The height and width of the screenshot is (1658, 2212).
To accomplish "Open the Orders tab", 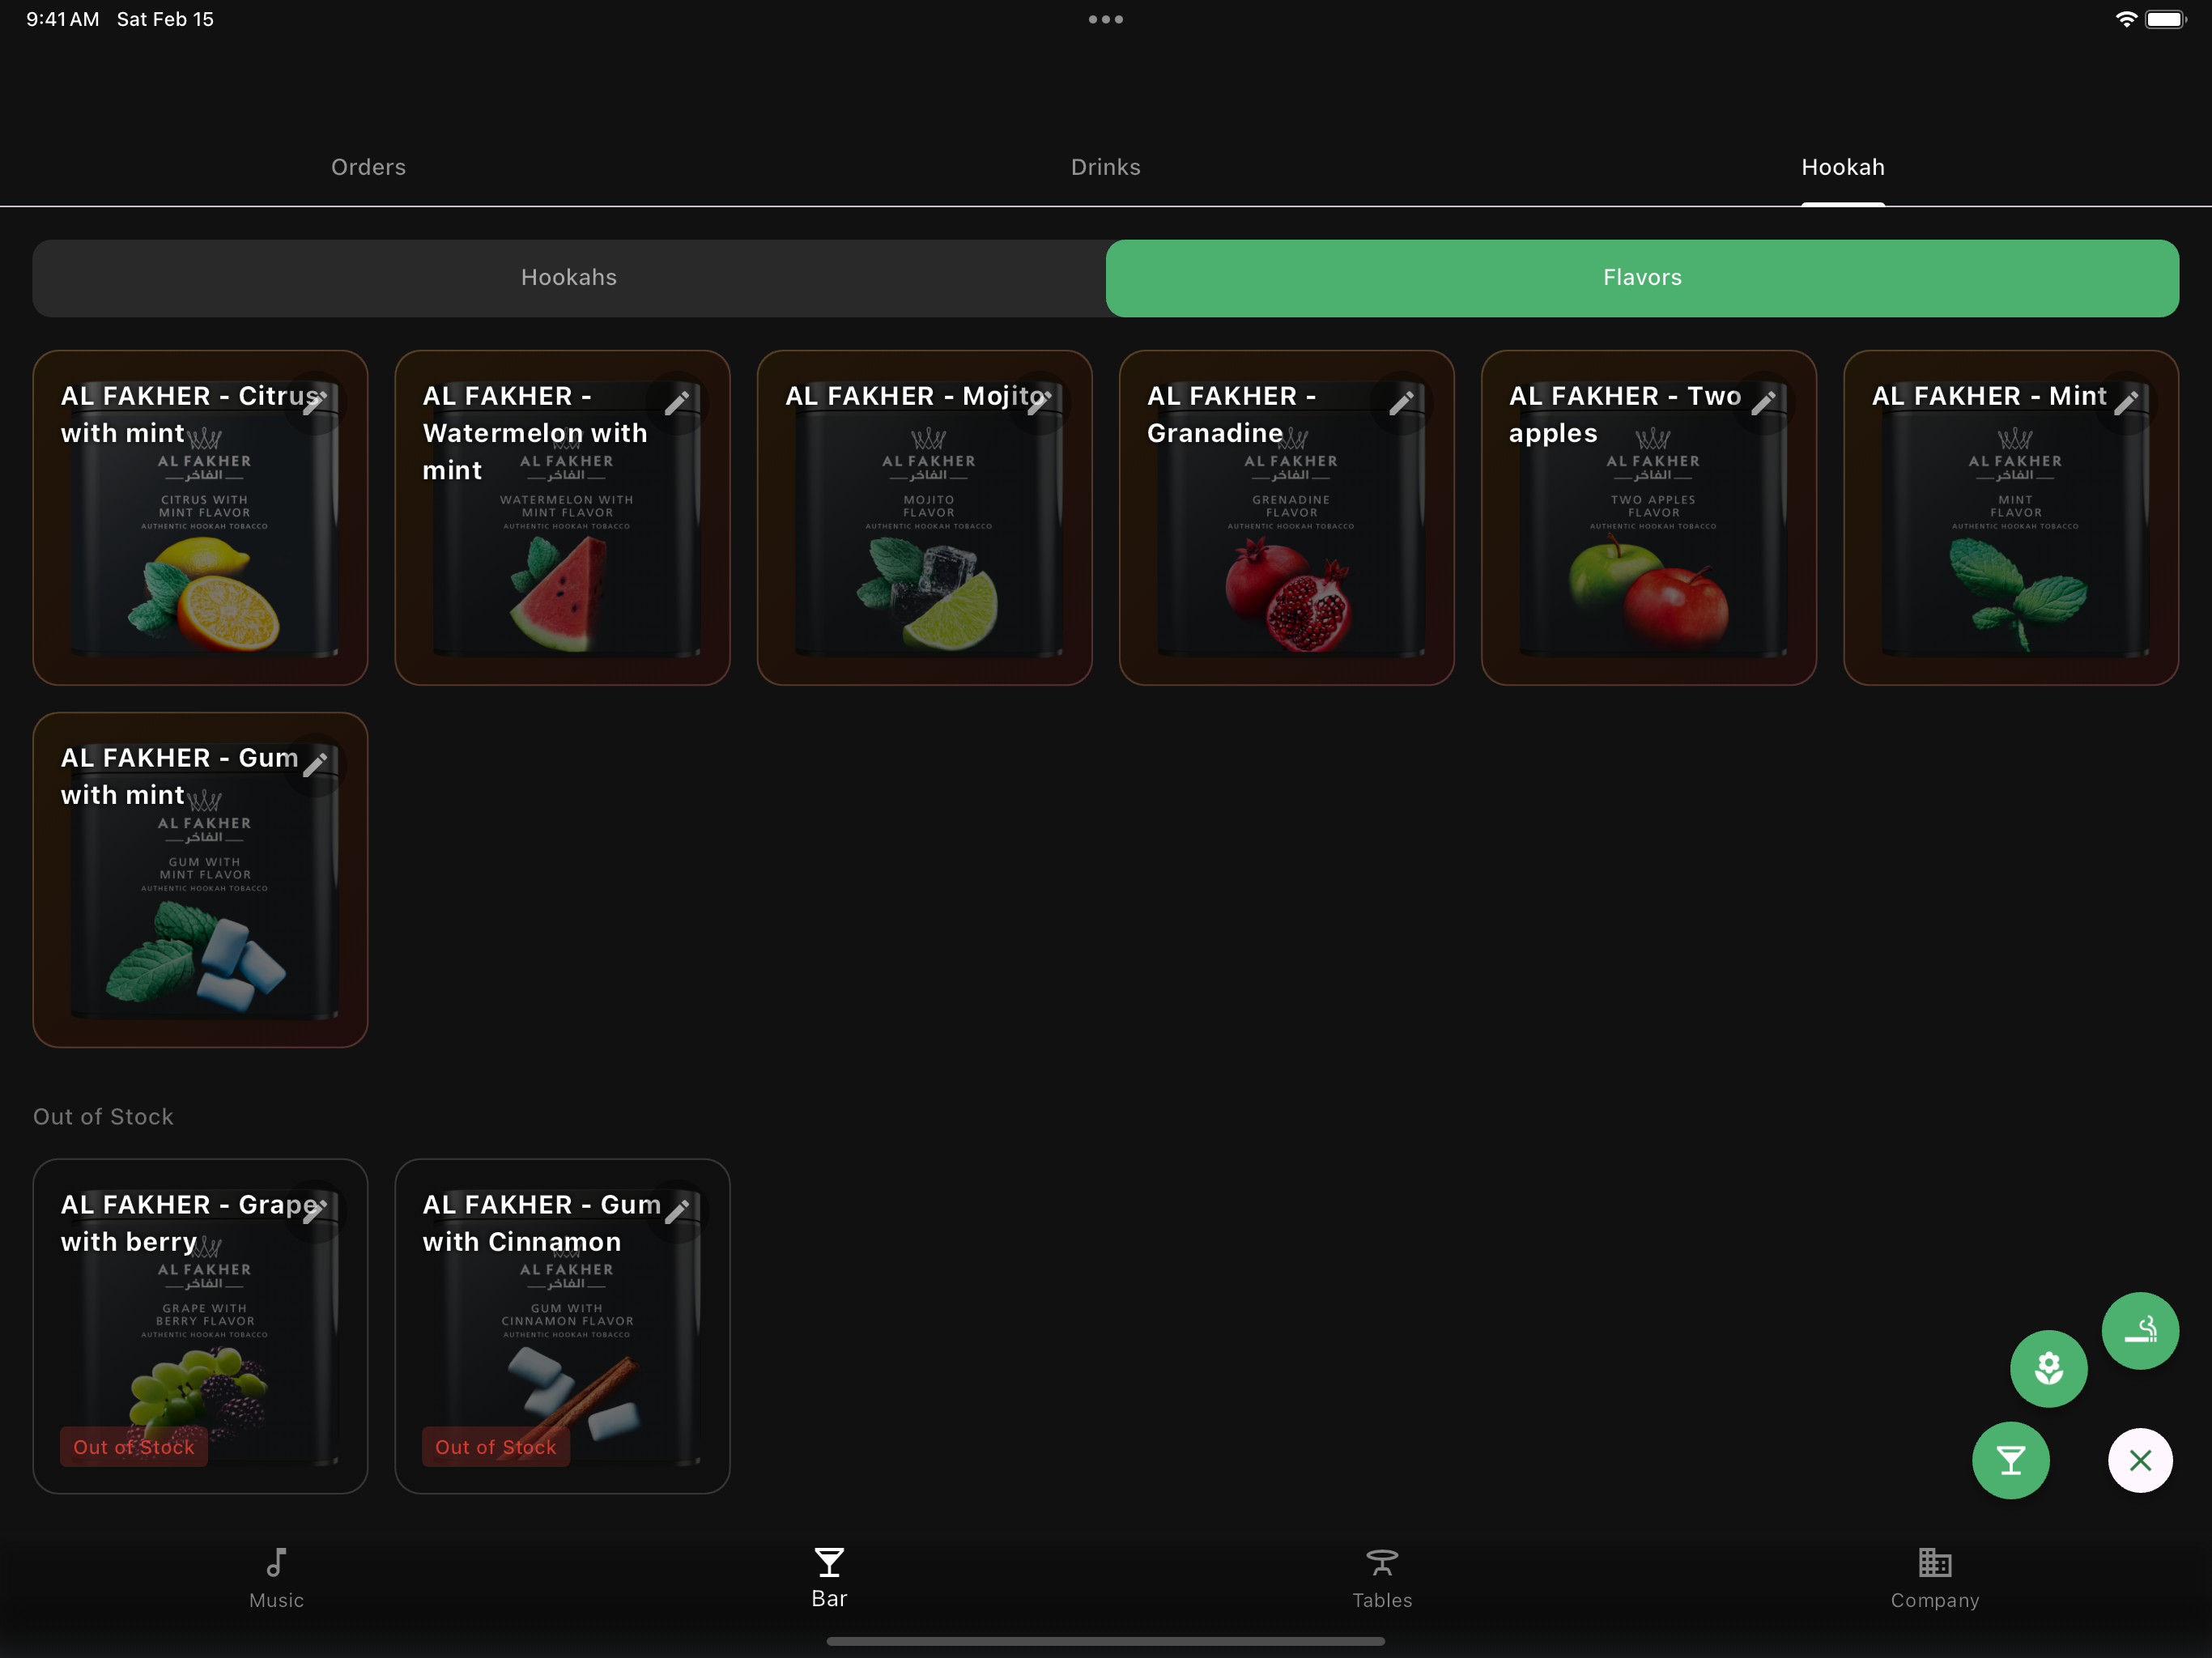I will [368, 167].
